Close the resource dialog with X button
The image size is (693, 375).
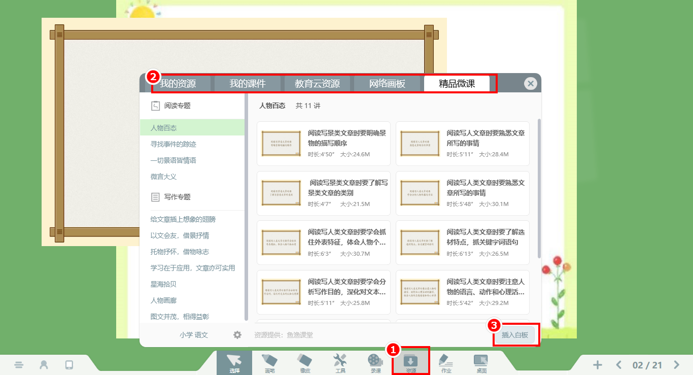click(530, 84)
